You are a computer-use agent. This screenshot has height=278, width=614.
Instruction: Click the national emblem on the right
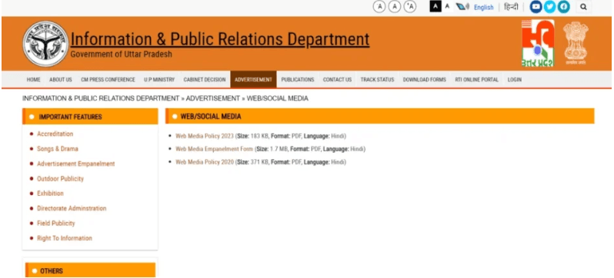[x=576, y=43]
